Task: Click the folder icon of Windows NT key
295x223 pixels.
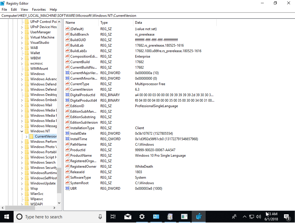Action: click(27, 131)
